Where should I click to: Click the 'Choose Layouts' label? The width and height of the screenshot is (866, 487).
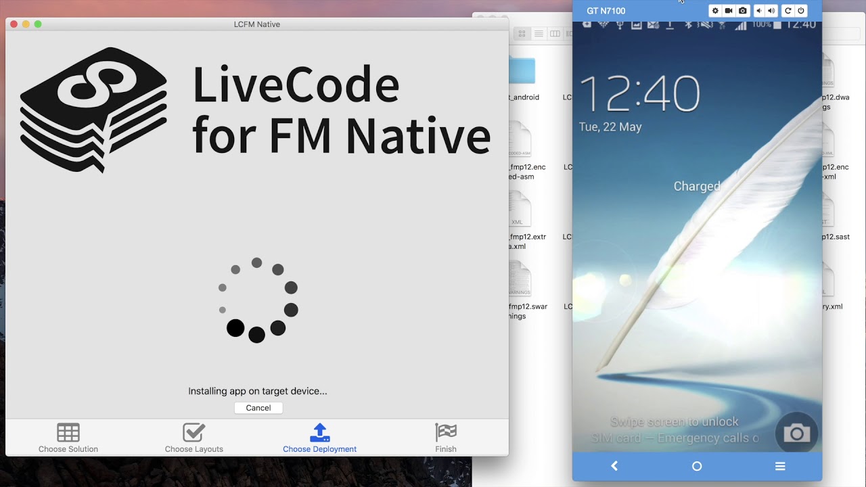click(x=193, y=449)
